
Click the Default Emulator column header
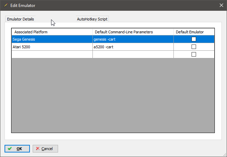coord(194,32)
